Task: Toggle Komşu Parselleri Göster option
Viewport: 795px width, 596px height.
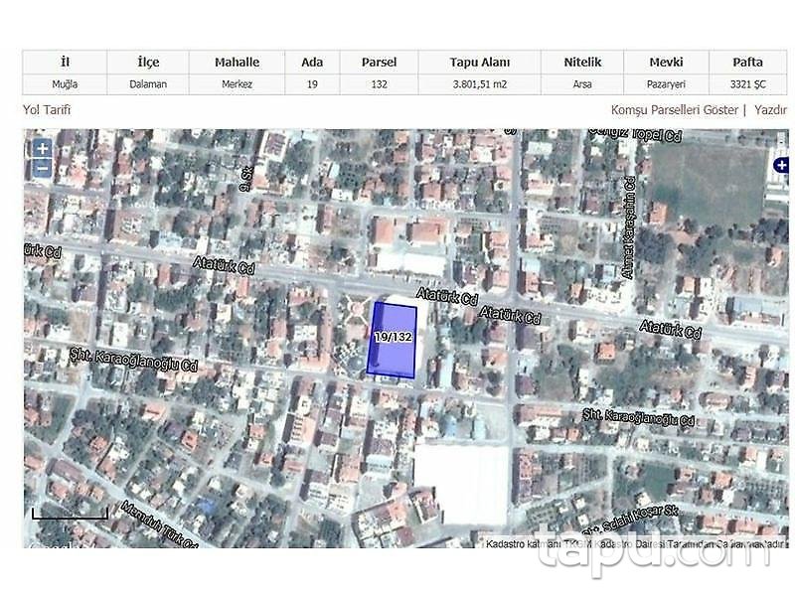Action: pos(675,109)
